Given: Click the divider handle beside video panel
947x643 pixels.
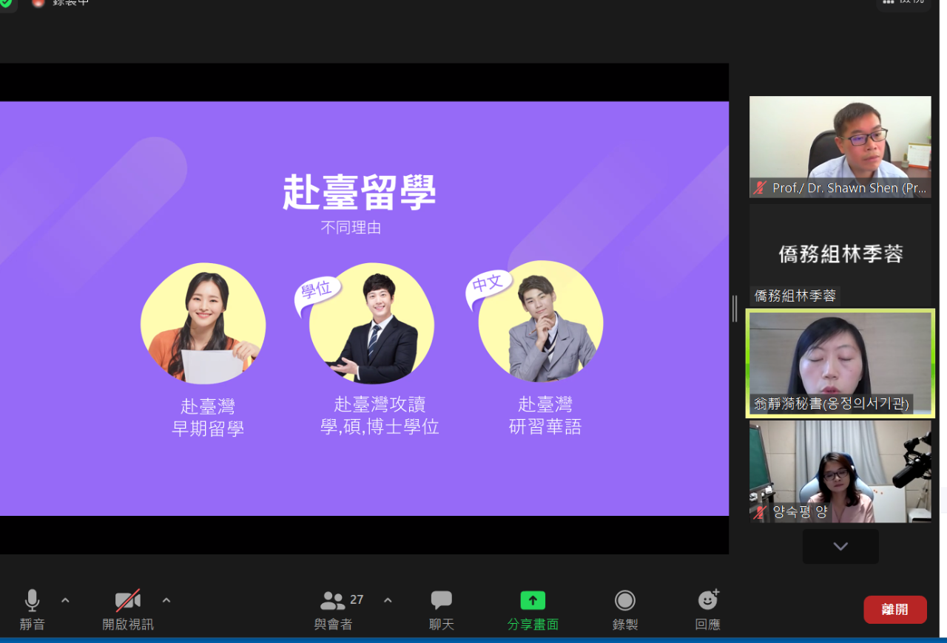Looking at the screenshot, I should pyautogui.click(x=735, y=309).
